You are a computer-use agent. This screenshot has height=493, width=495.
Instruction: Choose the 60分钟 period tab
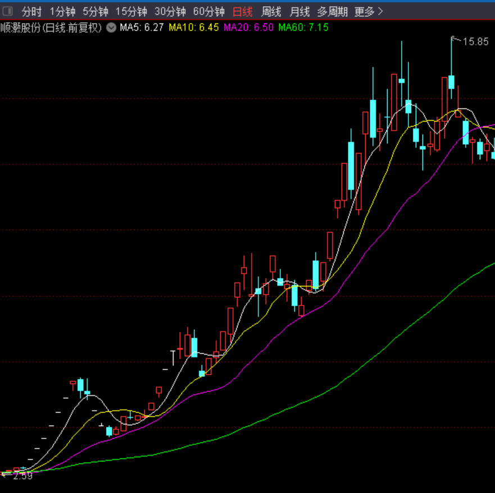pos(208,12)
